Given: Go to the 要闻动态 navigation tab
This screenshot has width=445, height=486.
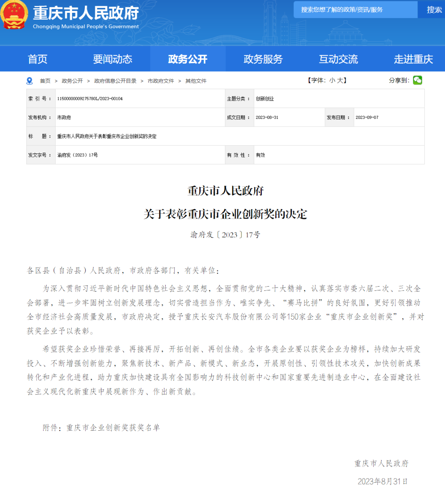Looking at the screenshot, I should coord(112,59).
